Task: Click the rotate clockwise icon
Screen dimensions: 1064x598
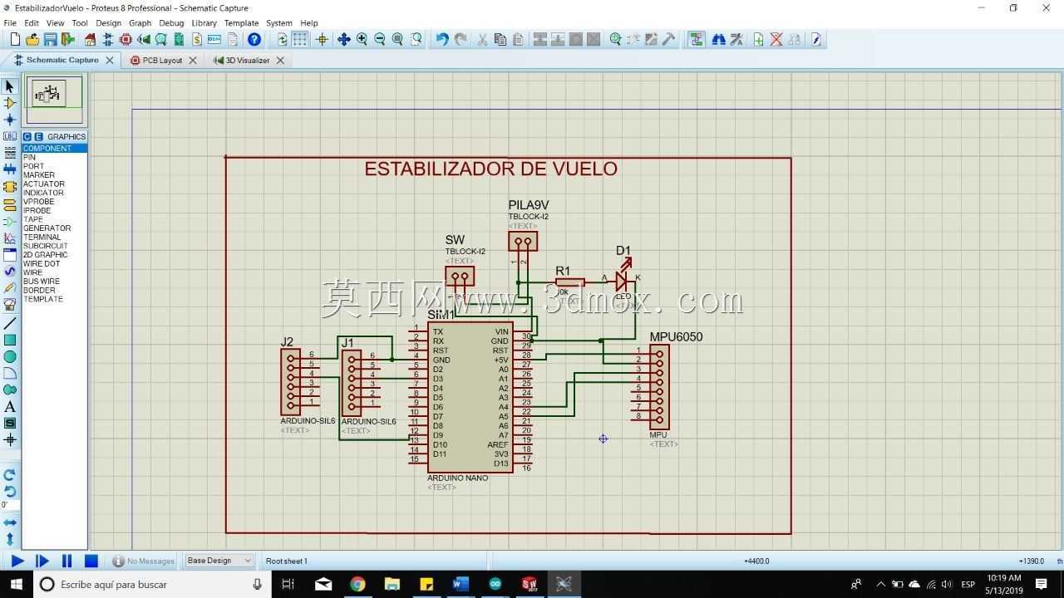Action: click(x=10, y=474)
